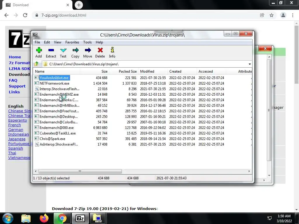Open the File menu
Image resolution: width=299 pixels, height=224 pixels.
click(37, 42)
